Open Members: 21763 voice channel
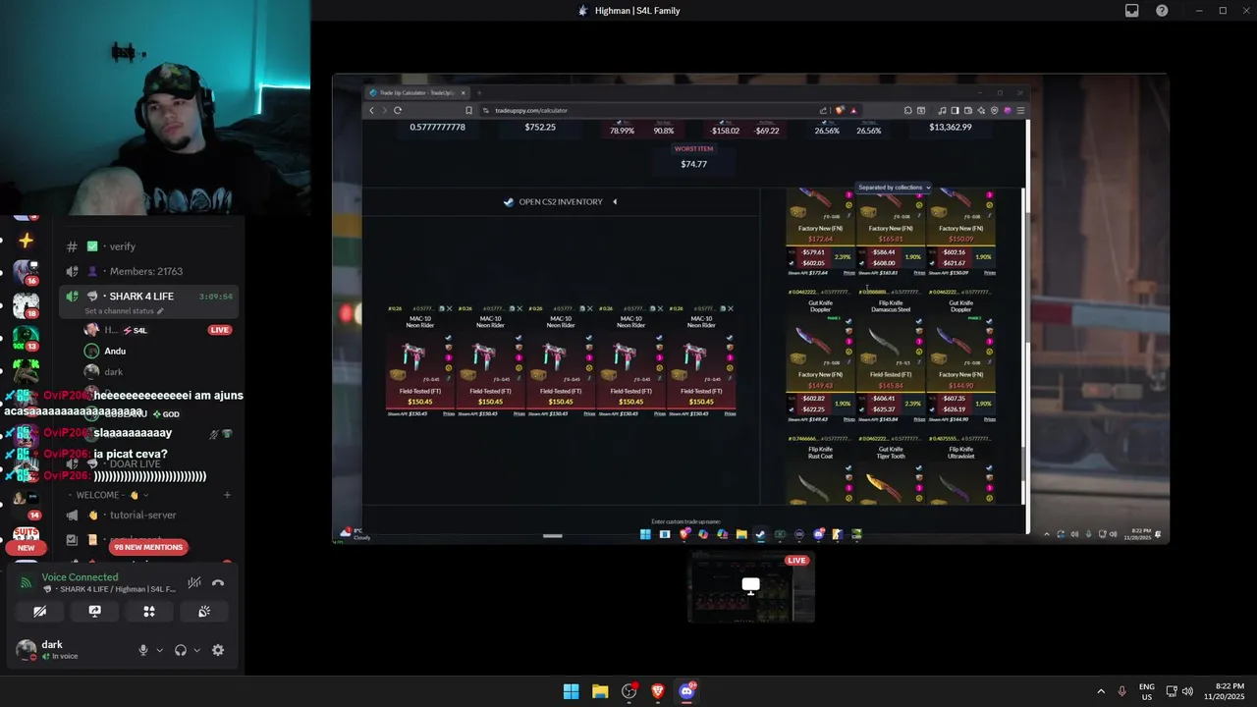The image size is (1257, 707). coord(145,271)
